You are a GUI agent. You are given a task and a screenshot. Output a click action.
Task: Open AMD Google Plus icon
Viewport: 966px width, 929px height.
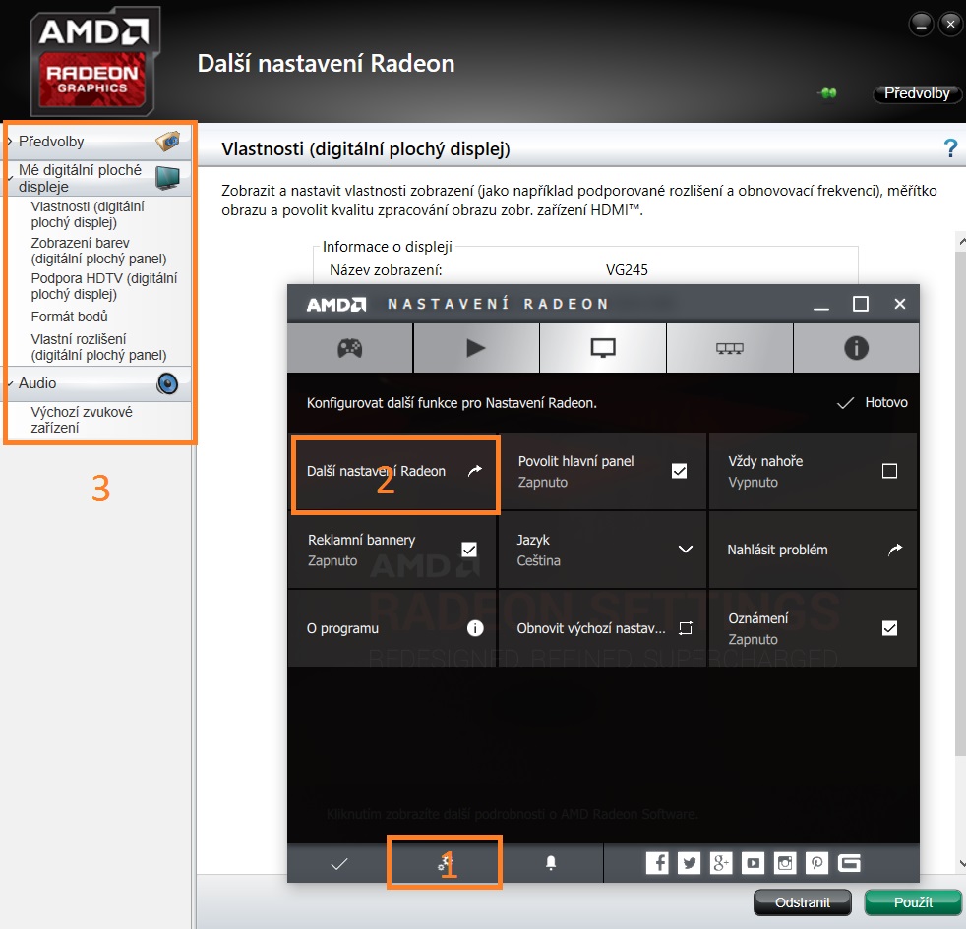click(x=721, y=863)
